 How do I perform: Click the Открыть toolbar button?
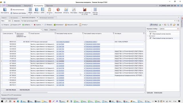click(x=5, y=25)
